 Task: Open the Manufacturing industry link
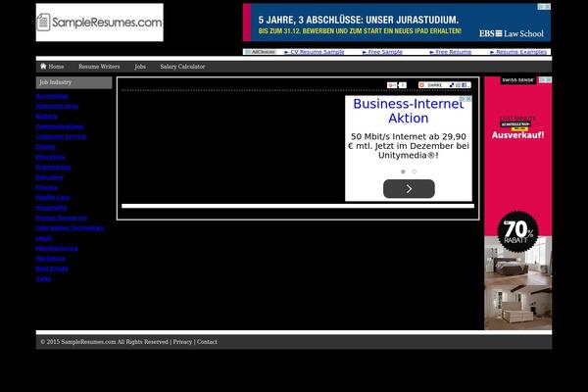tap(57, 248)
